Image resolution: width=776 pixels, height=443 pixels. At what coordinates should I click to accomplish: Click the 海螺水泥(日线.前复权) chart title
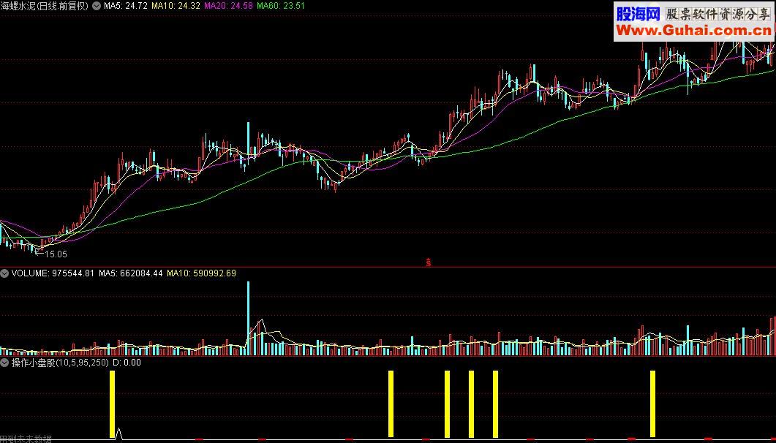pos(45,7)
